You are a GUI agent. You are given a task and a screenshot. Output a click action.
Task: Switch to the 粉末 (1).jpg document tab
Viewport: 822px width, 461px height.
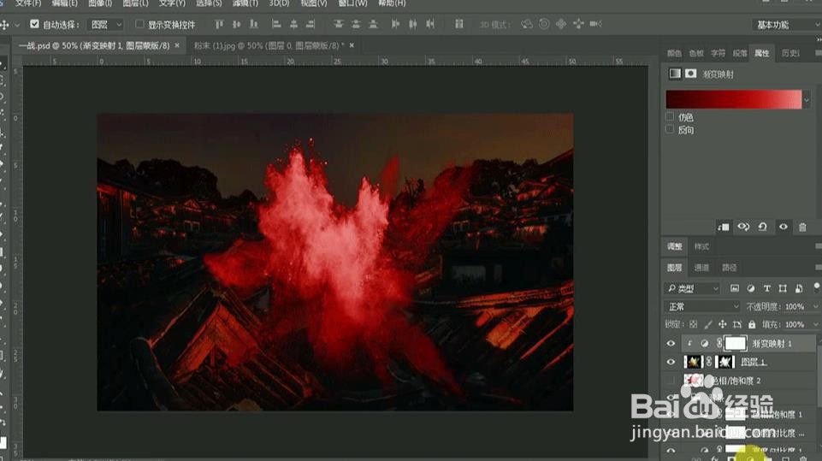269,45
